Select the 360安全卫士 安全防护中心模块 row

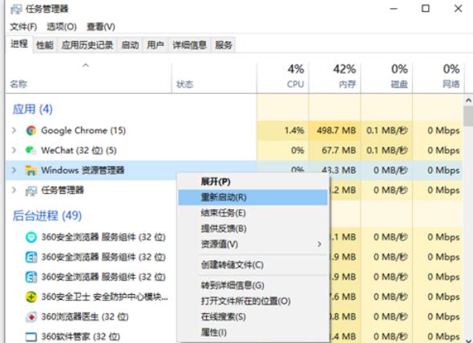pyautogui.click(x=91, y=297)
